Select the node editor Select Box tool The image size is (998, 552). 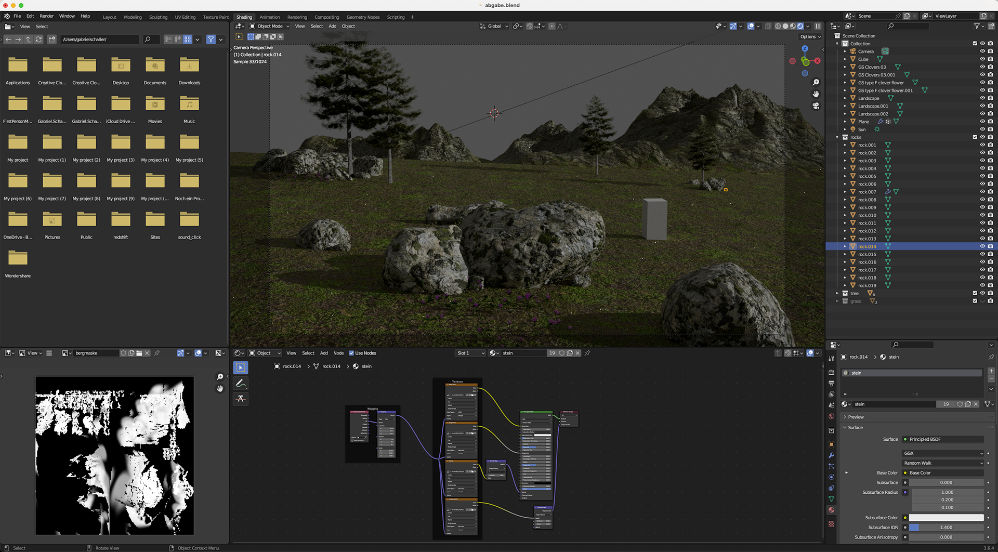click(x=240, y=367)
